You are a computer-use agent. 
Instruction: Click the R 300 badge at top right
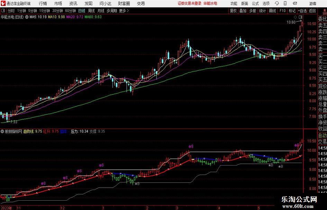coord(325,12)
